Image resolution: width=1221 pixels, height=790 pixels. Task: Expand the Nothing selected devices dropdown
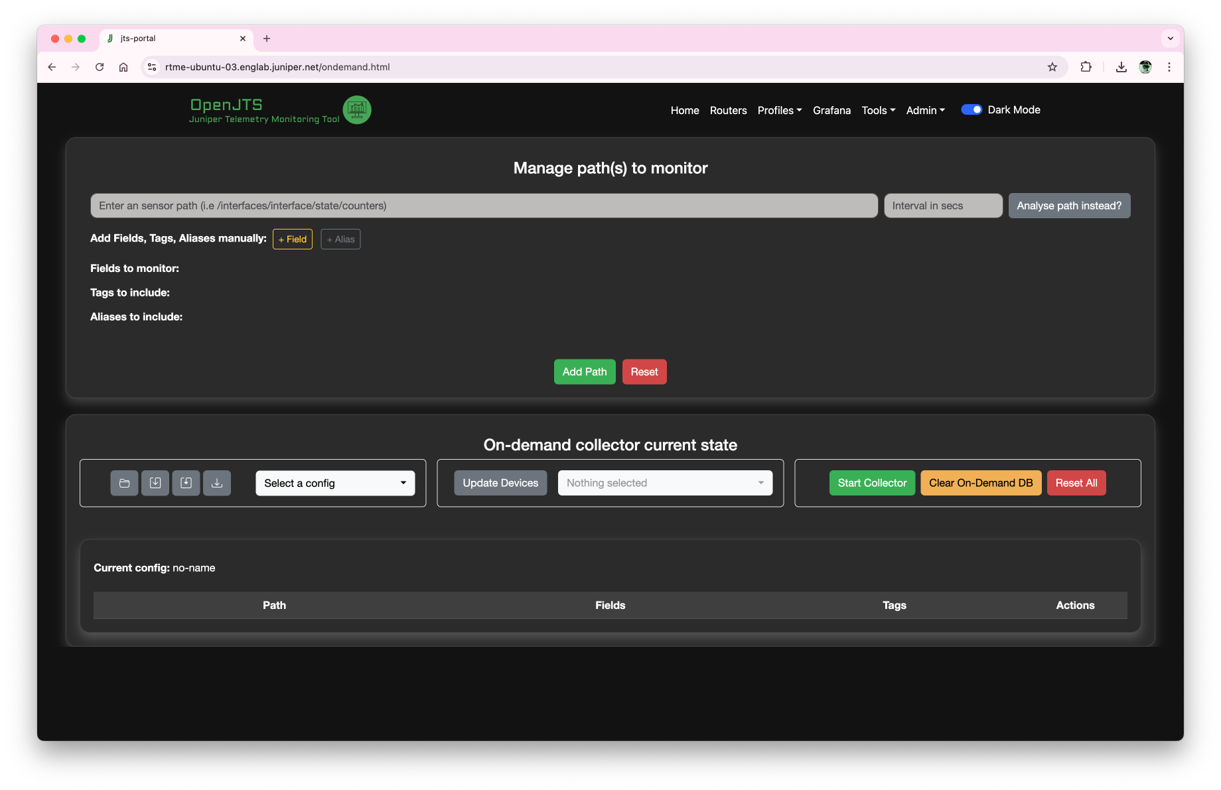[x=665, y=483]
